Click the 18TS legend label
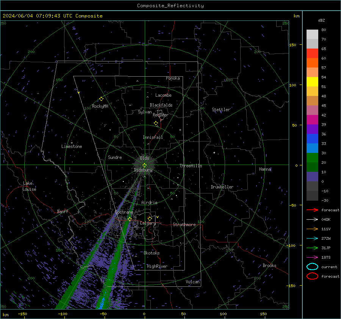 326,258
